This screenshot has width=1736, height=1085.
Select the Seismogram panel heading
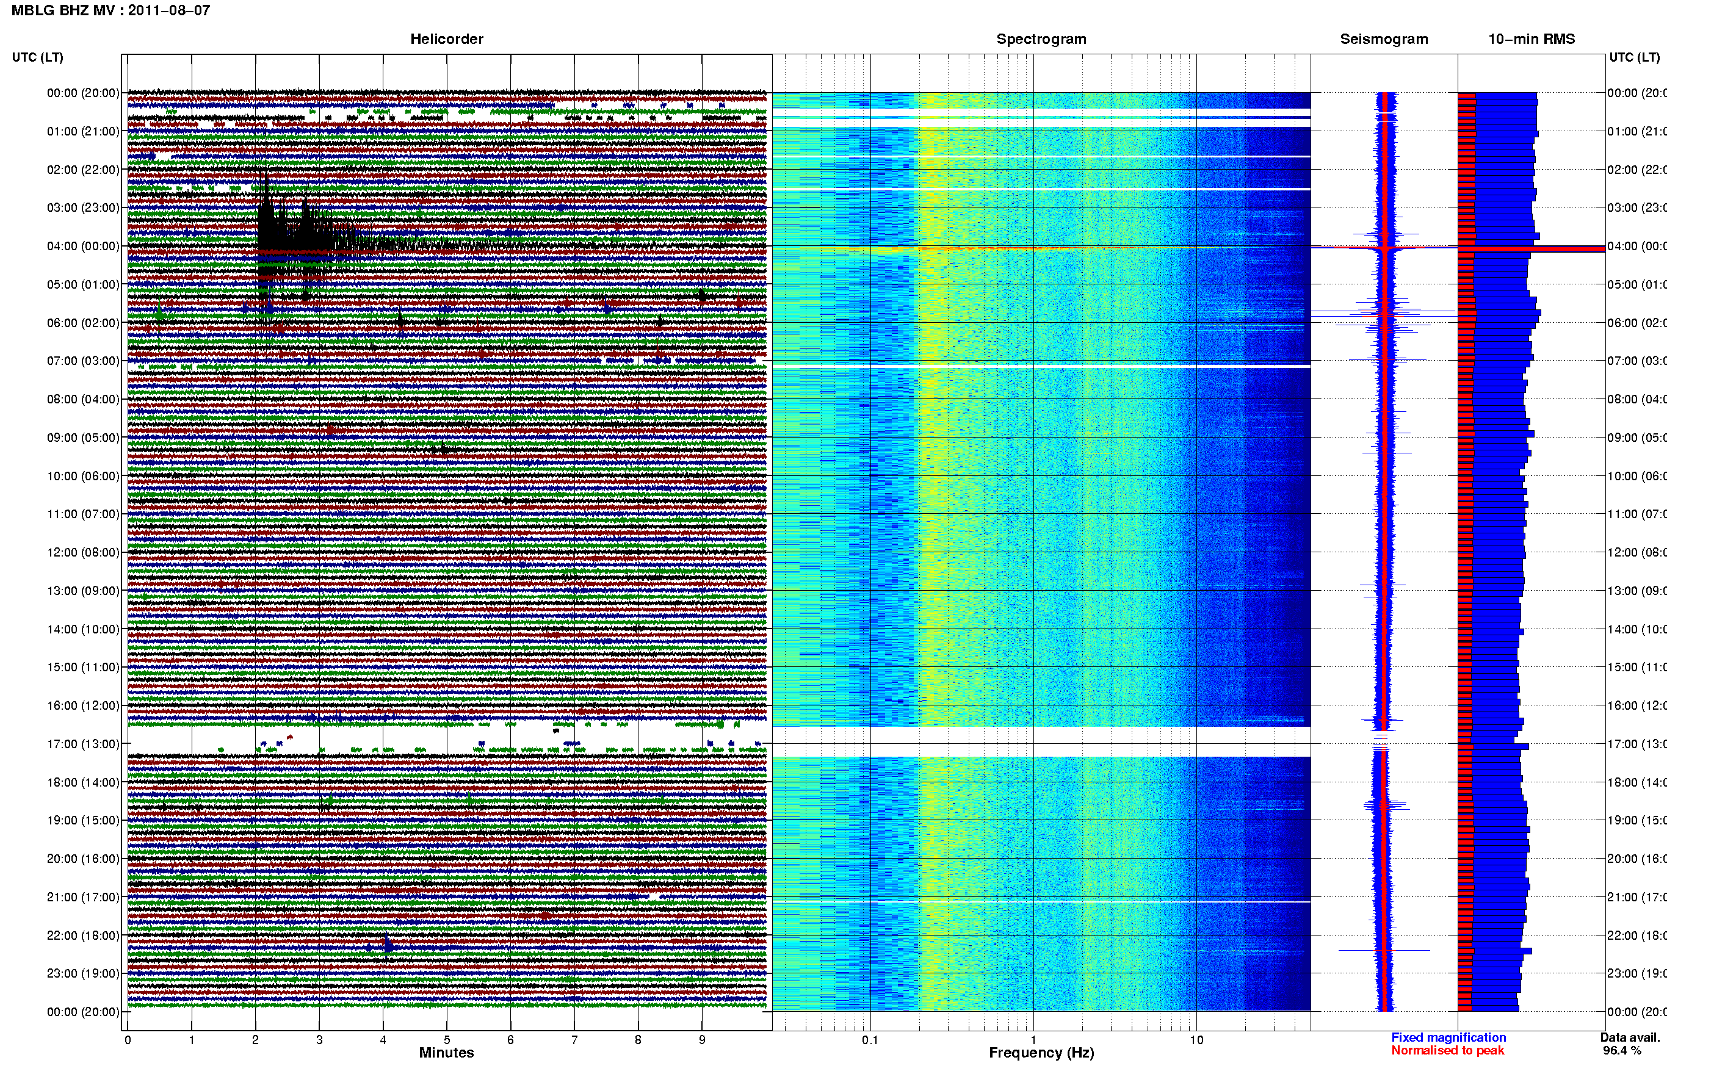1384,40
